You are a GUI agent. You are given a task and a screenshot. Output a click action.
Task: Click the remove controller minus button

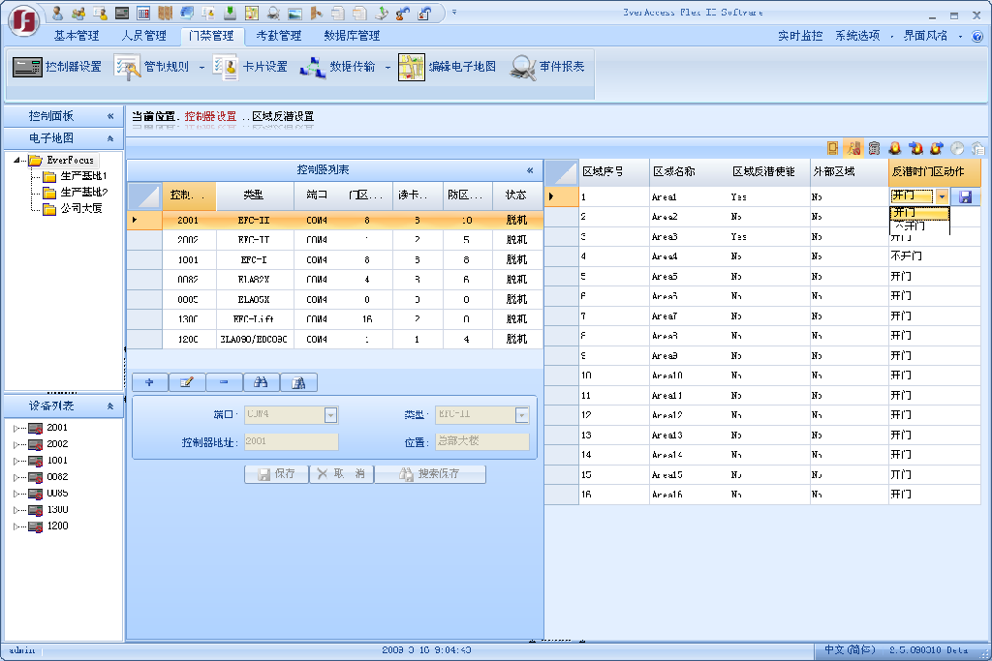pos(224,382)
